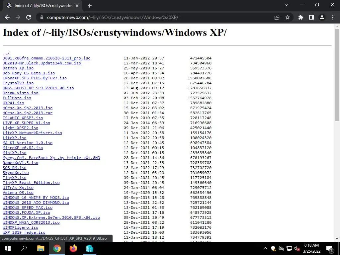Open the Myegy.CoM FaceBook Xp GHO link

coord(51,158)
